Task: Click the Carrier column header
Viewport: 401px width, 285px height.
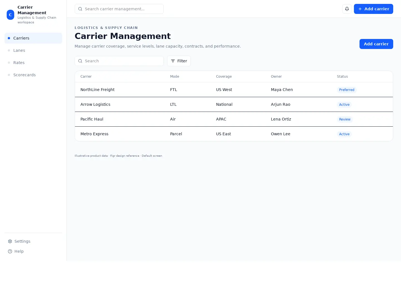Action: (x=86, y=77)
